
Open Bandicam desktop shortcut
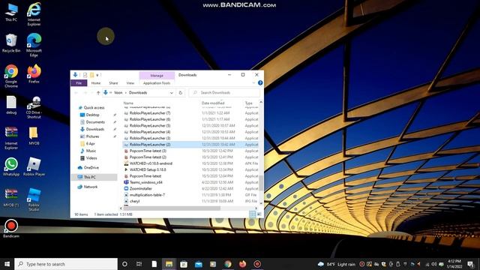point(11,228)
